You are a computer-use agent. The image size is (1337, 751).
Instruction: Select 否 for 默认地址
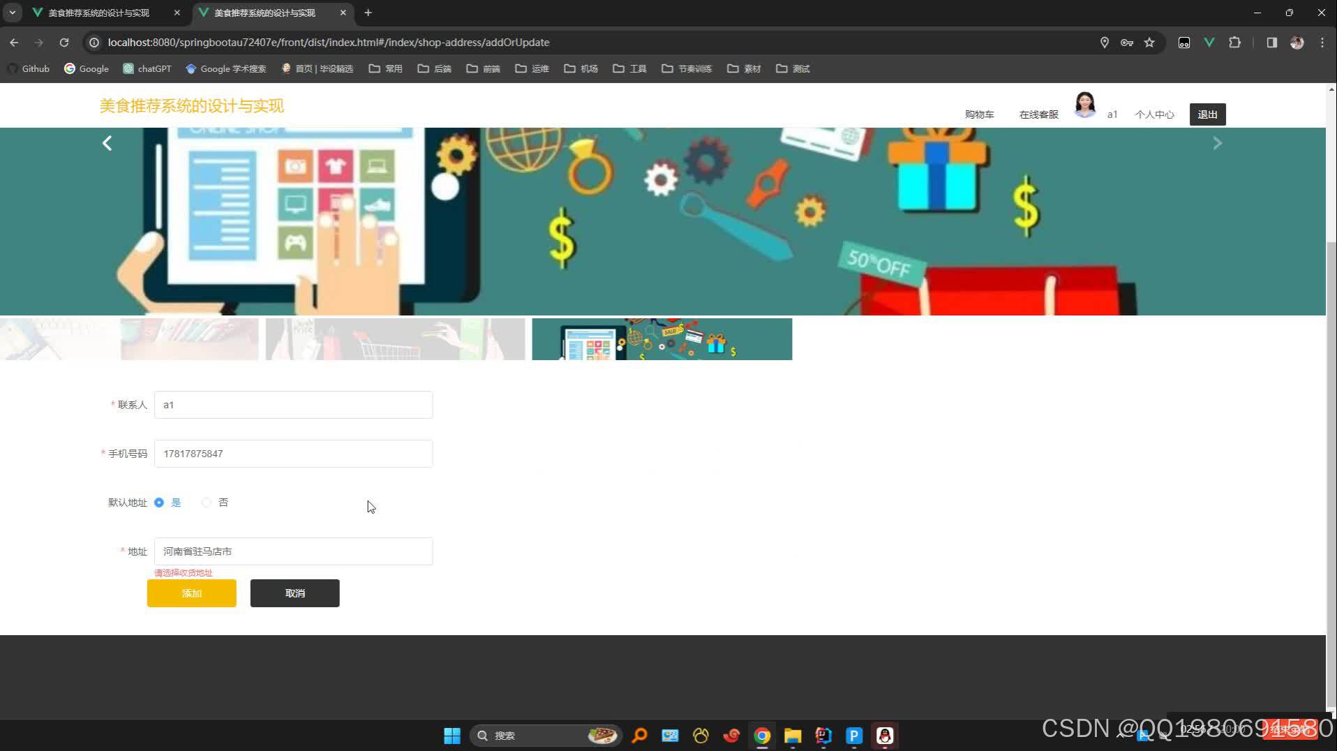point(207,503)
